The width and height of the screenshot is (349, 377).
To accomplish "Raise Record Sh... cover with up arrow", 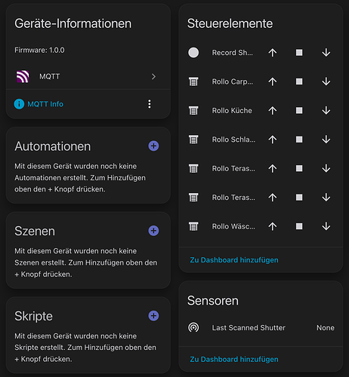I will click(273, 53).
